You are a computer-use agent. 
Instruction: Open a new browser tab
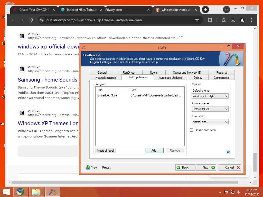click(x=205, y=9)
